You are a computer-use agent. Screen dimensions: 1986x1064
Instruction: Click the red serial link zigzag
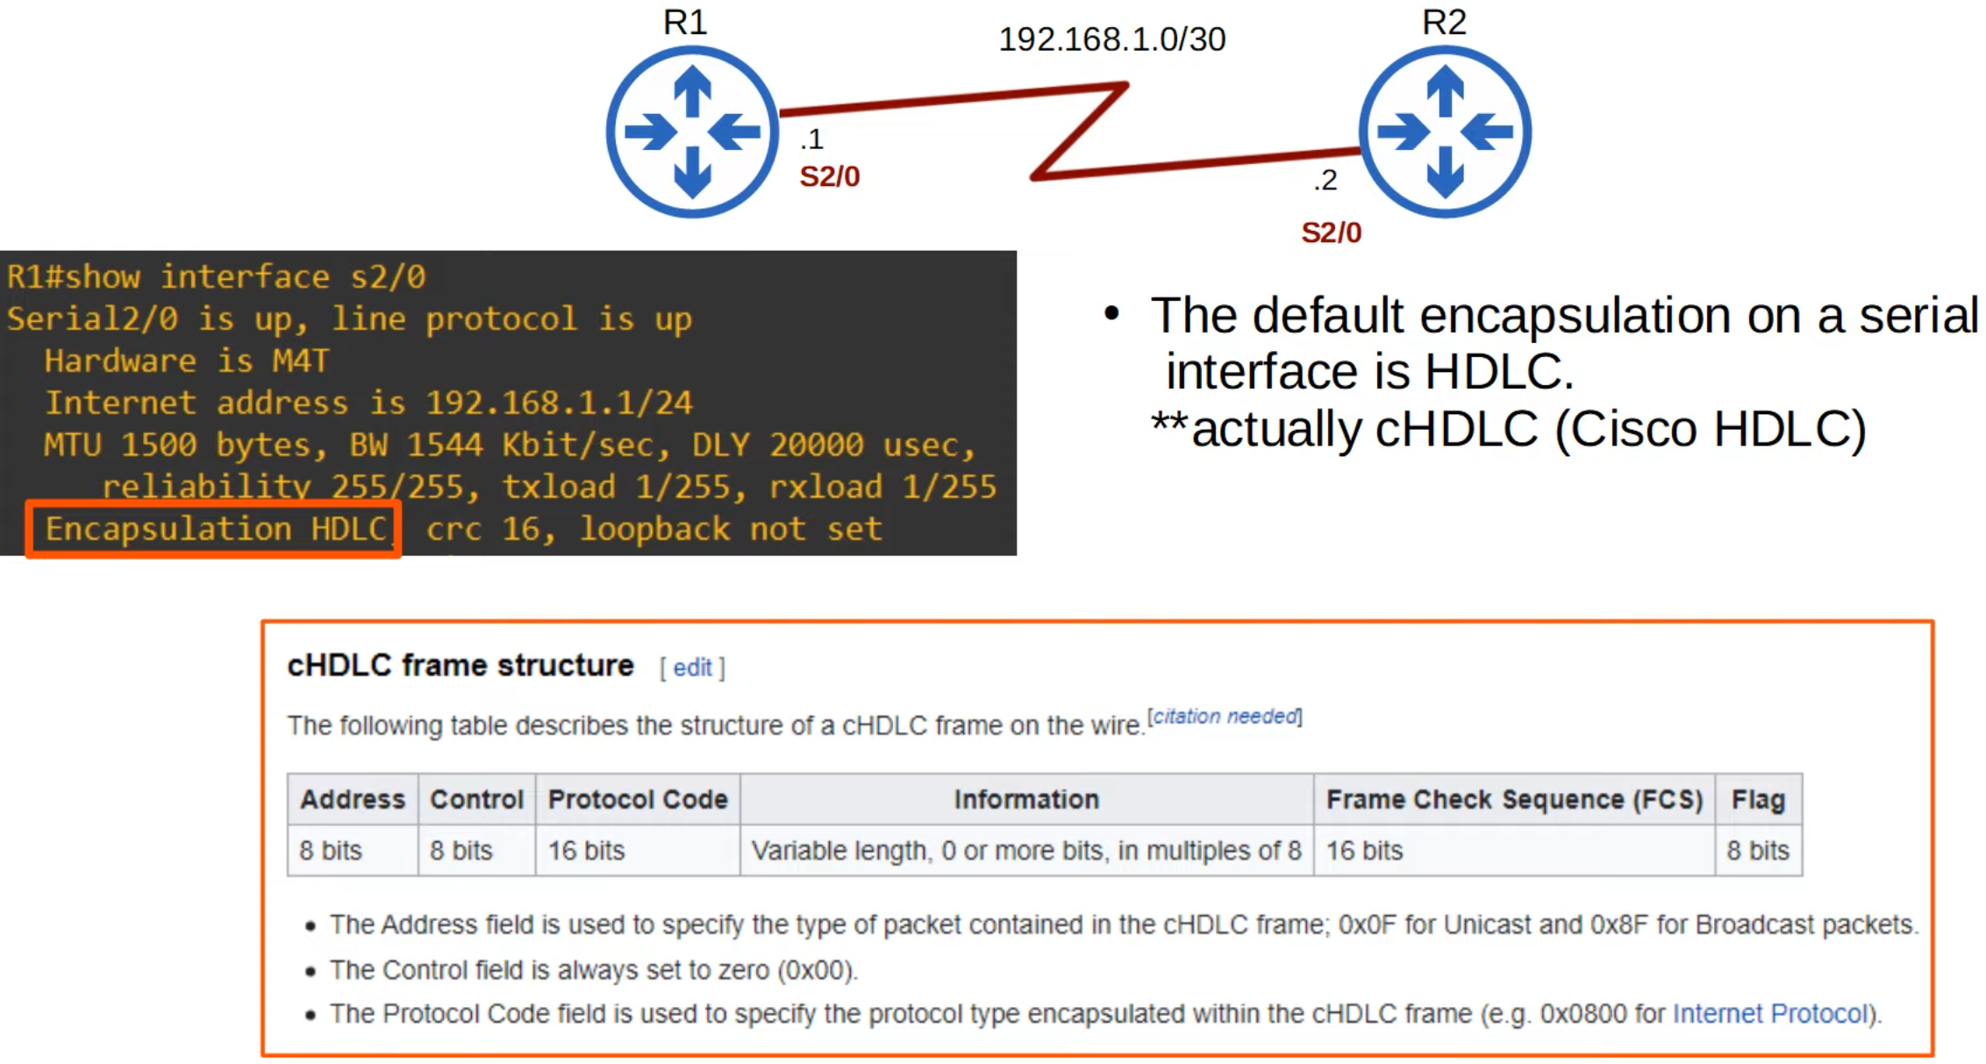click(1081, 132)
